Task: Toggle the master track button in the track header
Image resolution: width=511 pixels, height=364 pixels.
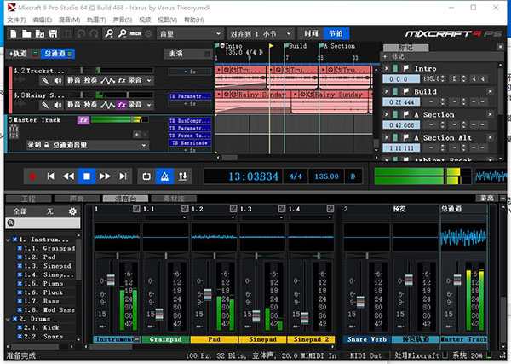Action: tap(58, 54)
